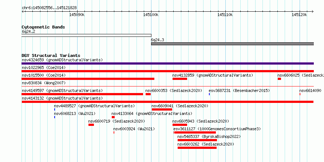Viewport: 324px width, 162px height.
Task: Click the nsv4489527 (gnomADStructuralVariants) label
Action: [x=94, y=106]
